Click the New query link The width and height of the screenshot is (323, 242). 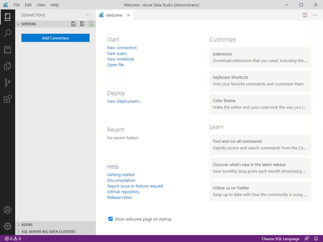[x=117, y=54]
